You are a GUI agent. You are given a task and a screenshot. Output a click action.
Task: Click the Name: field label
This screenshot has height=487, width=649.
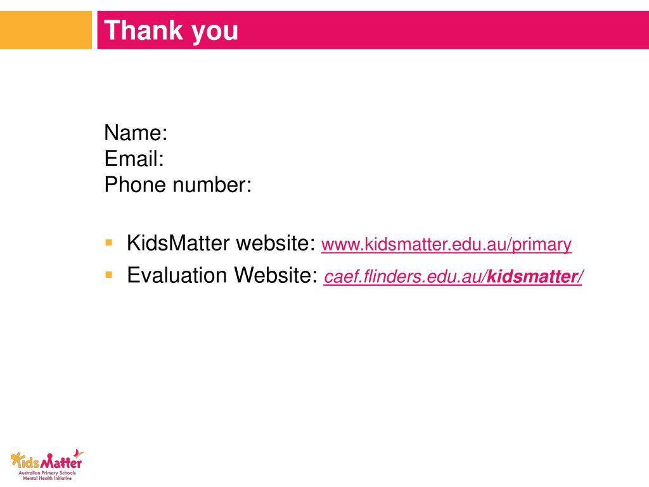click(x=136, y=133)
